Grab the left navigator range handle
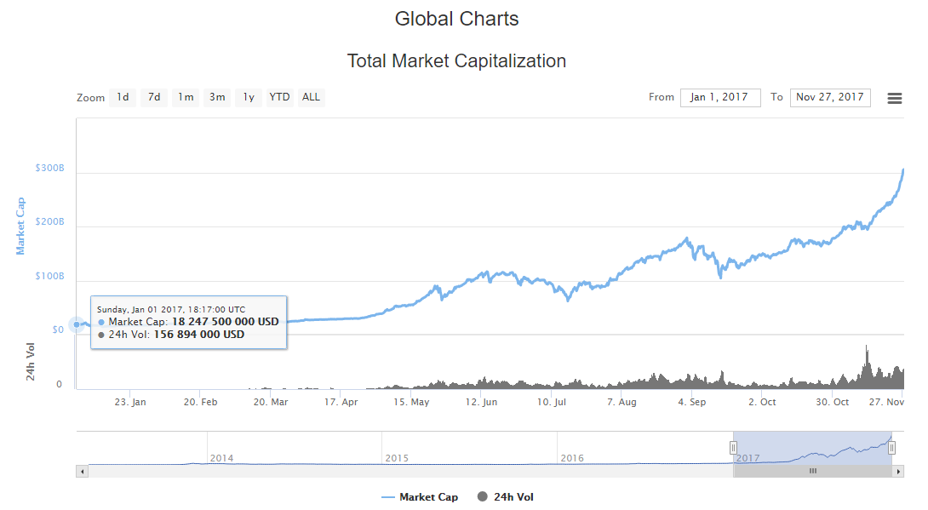Viewport: 928px width, 510px height. (x=733, y=448)
